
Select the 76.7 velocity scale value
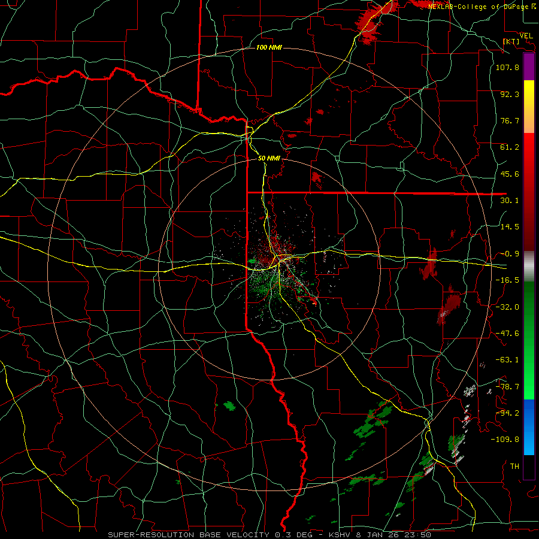point(510,120)
